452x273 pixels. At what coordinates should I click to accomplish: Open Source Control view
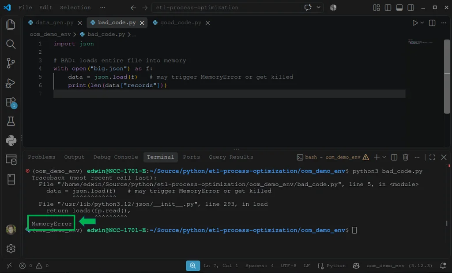point(11,63)
